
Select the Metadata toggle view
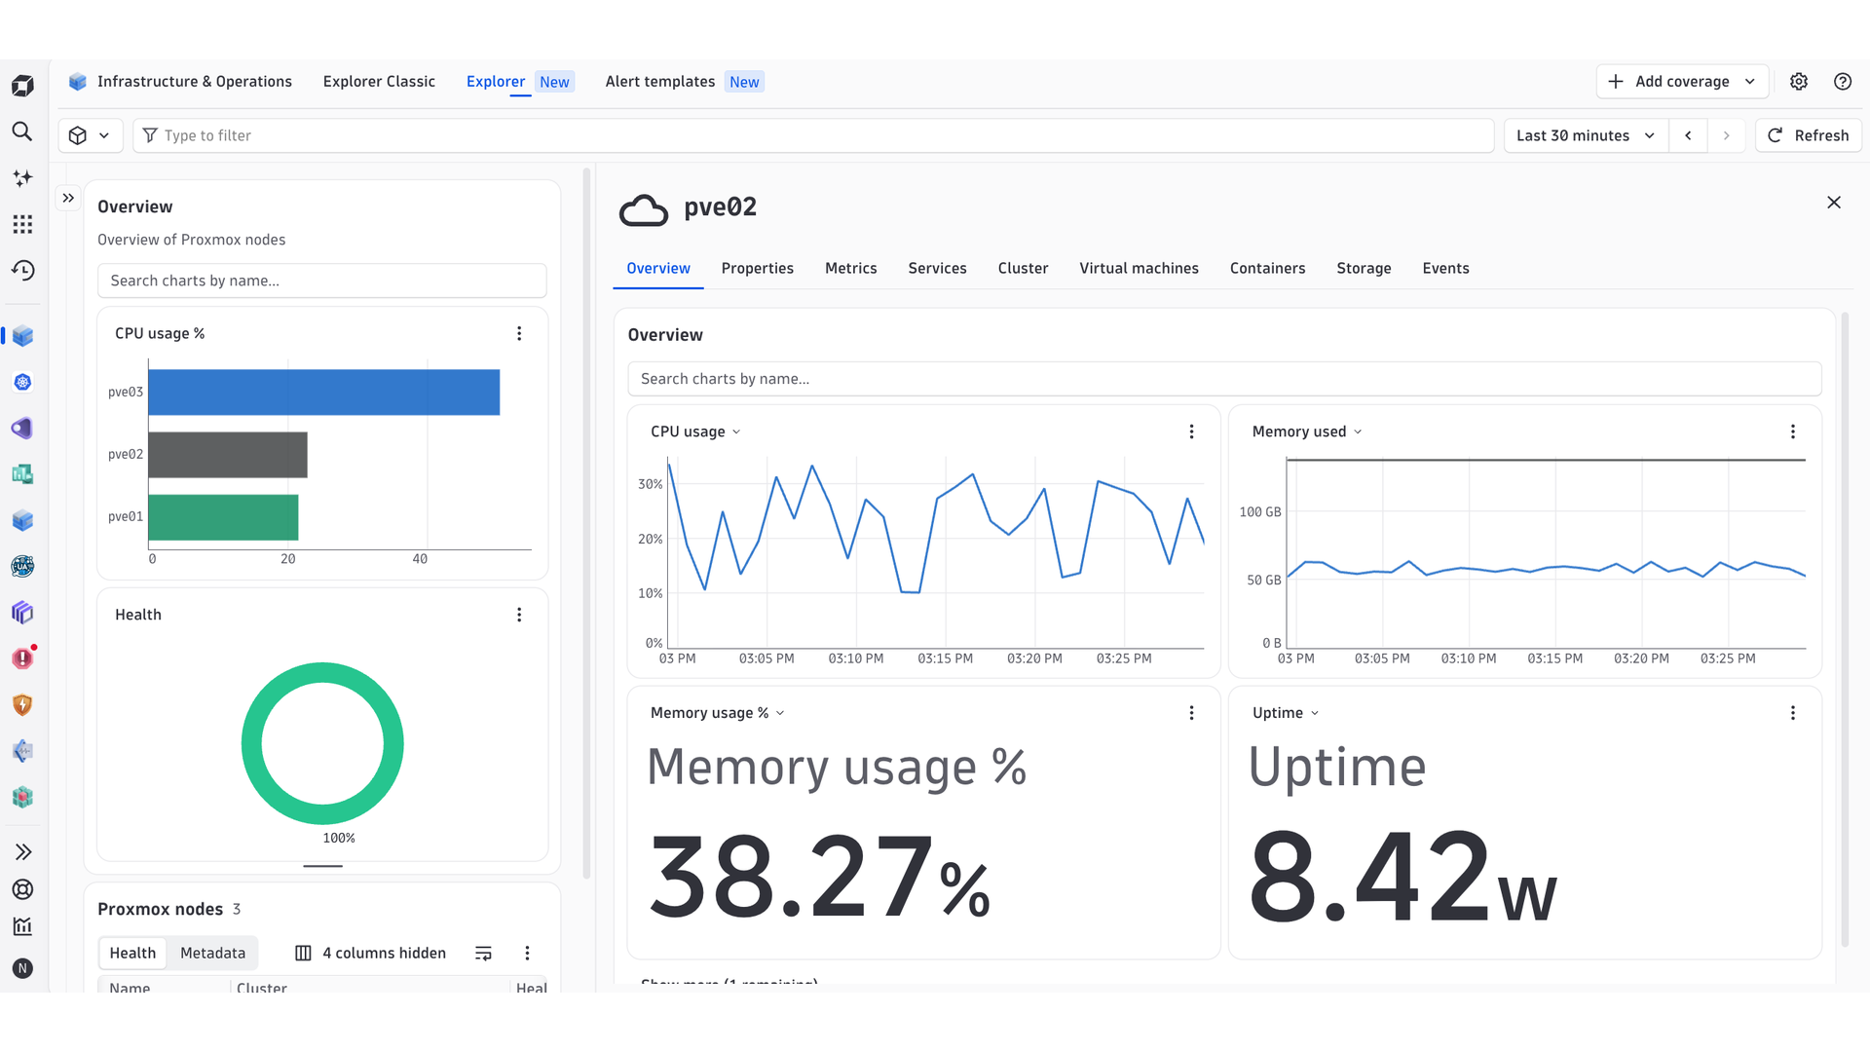(212, 953)
